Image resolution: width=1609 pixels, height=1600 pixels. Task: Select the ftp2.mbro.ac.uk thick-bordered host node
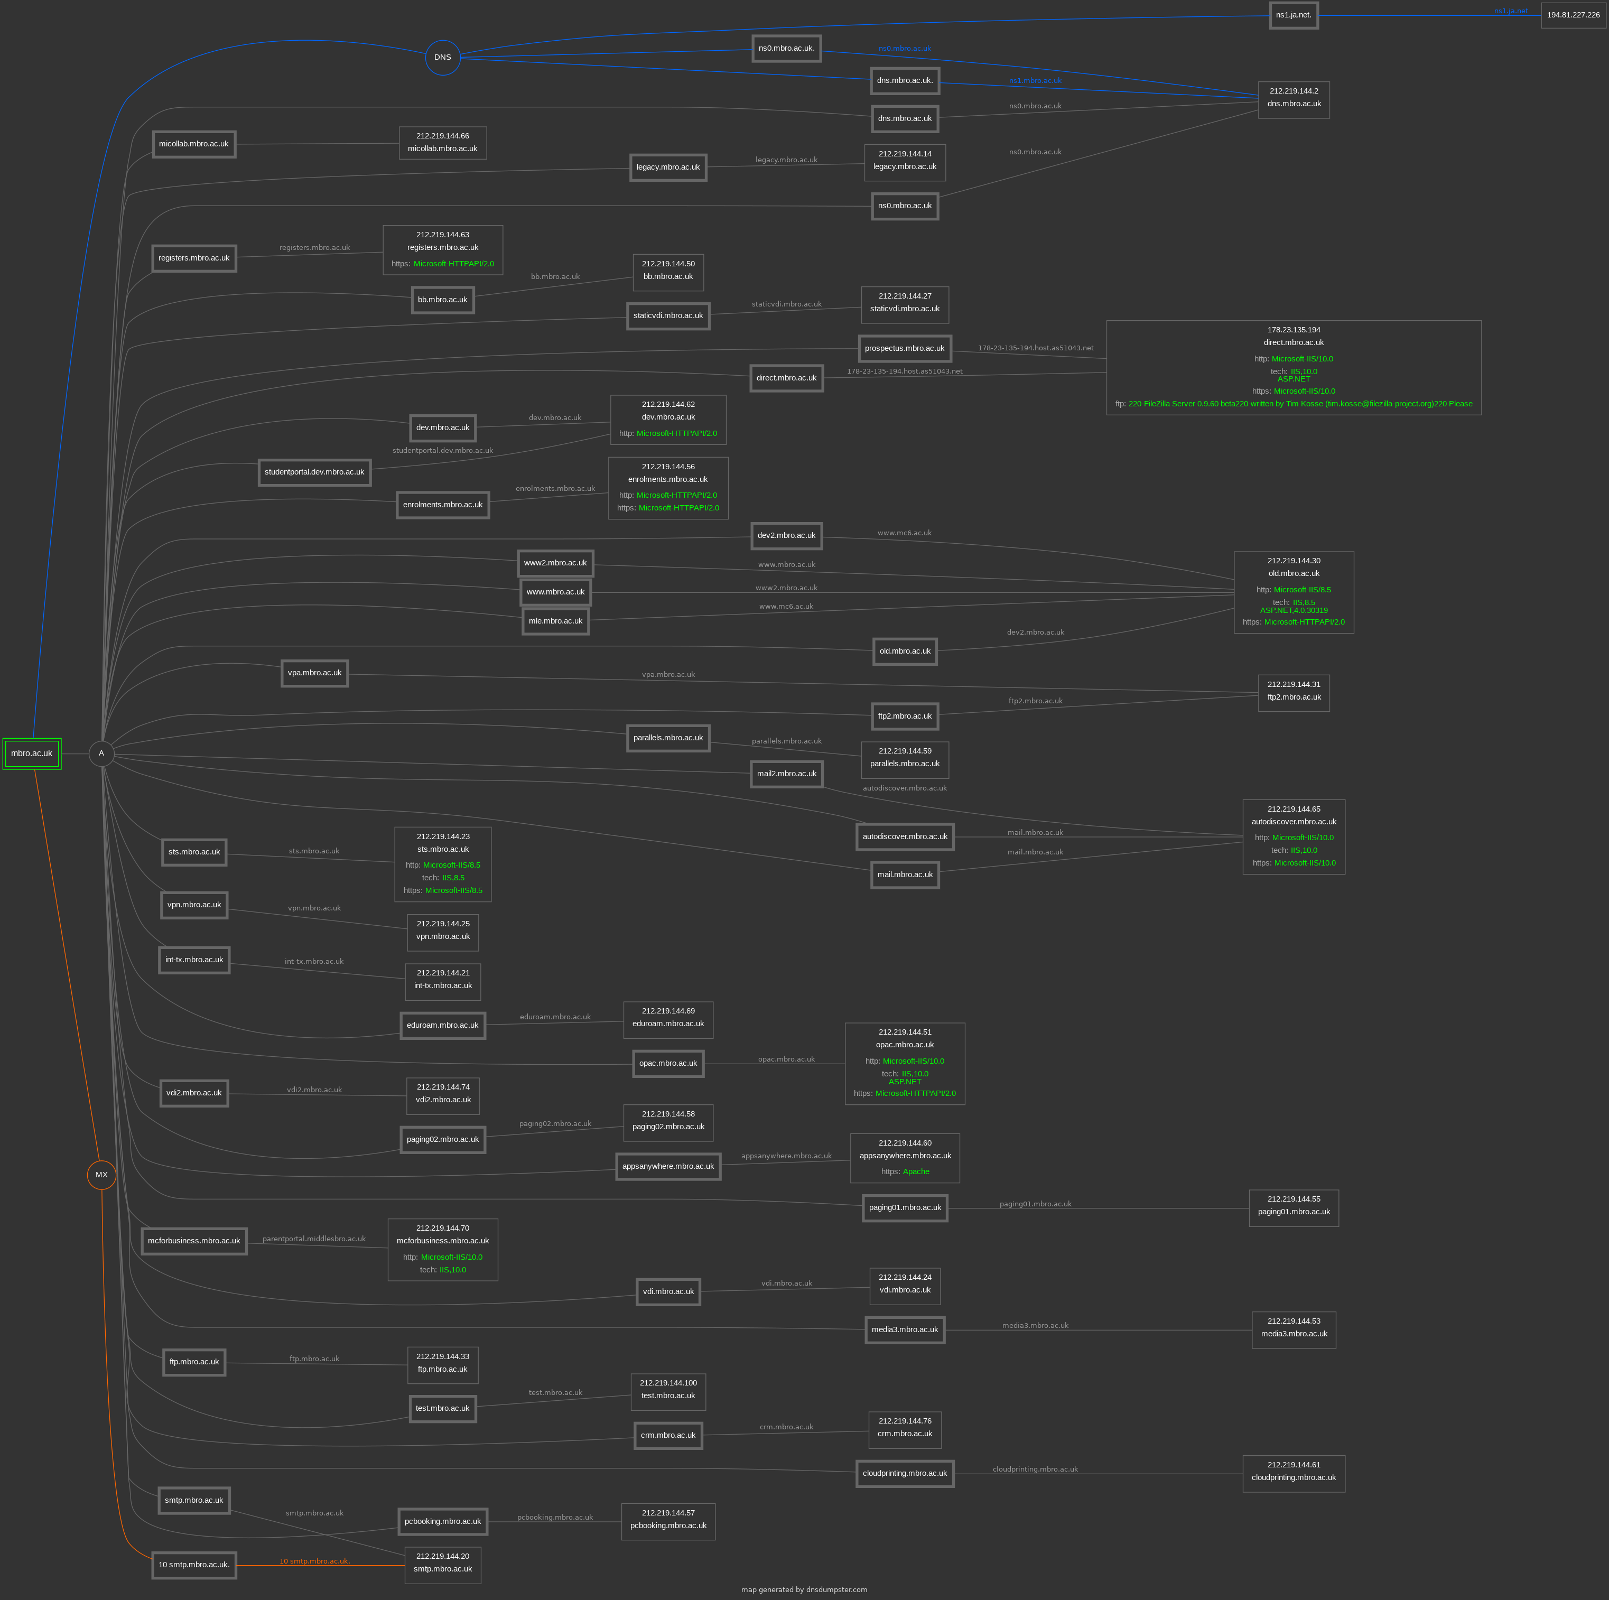tap(905, 717)
